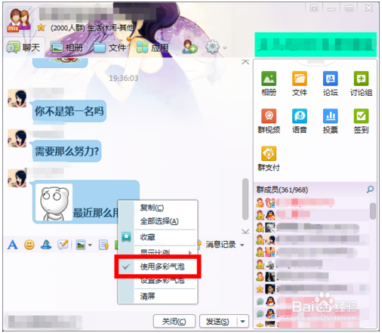Open 相册 app in right panel
The image size is (382, 333).
pyautogui.click(x=269, y=84)
